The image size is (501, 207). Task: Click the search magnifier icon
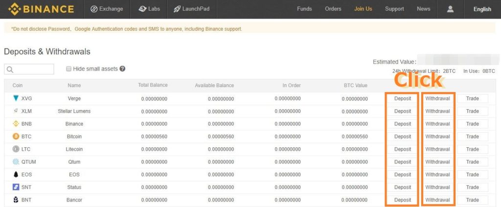pyautogui.click(x=10, y=69)
